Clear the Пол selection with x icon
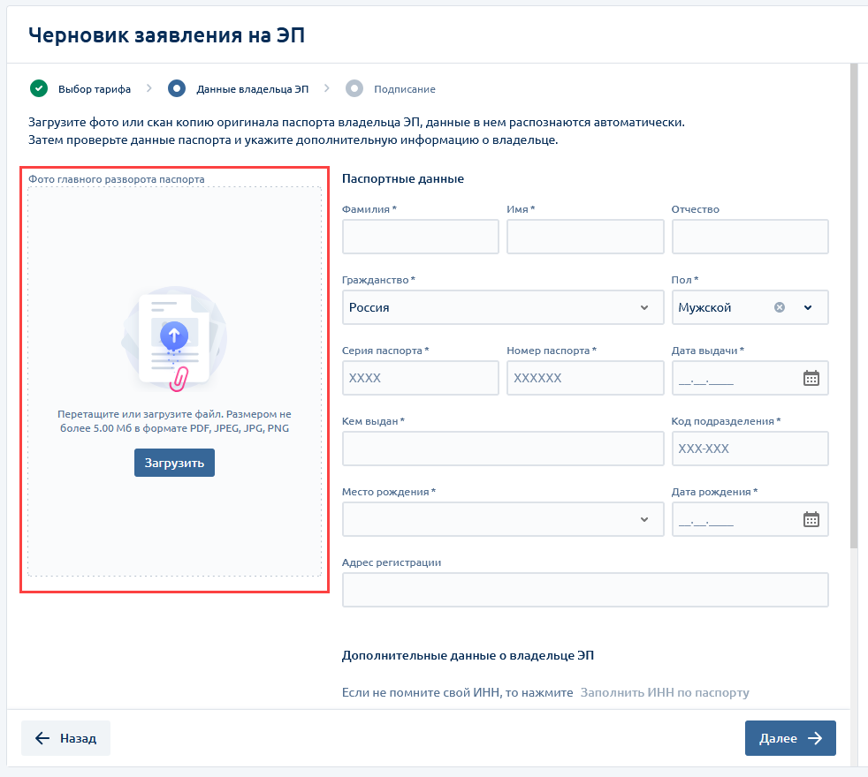The width and height of the screenshot is (868, 777). pyautogui.click(x=780, y=307)
